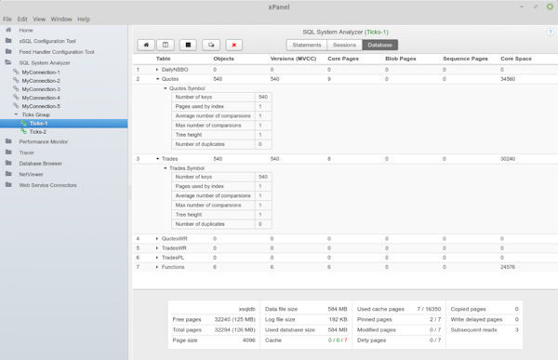Select Ticks-2 under Ticks Group
Viewport: 558px width, 360px height.
[x=38, y=132]
